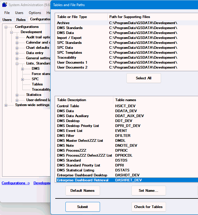Expand the System-wide settings node

6,105
